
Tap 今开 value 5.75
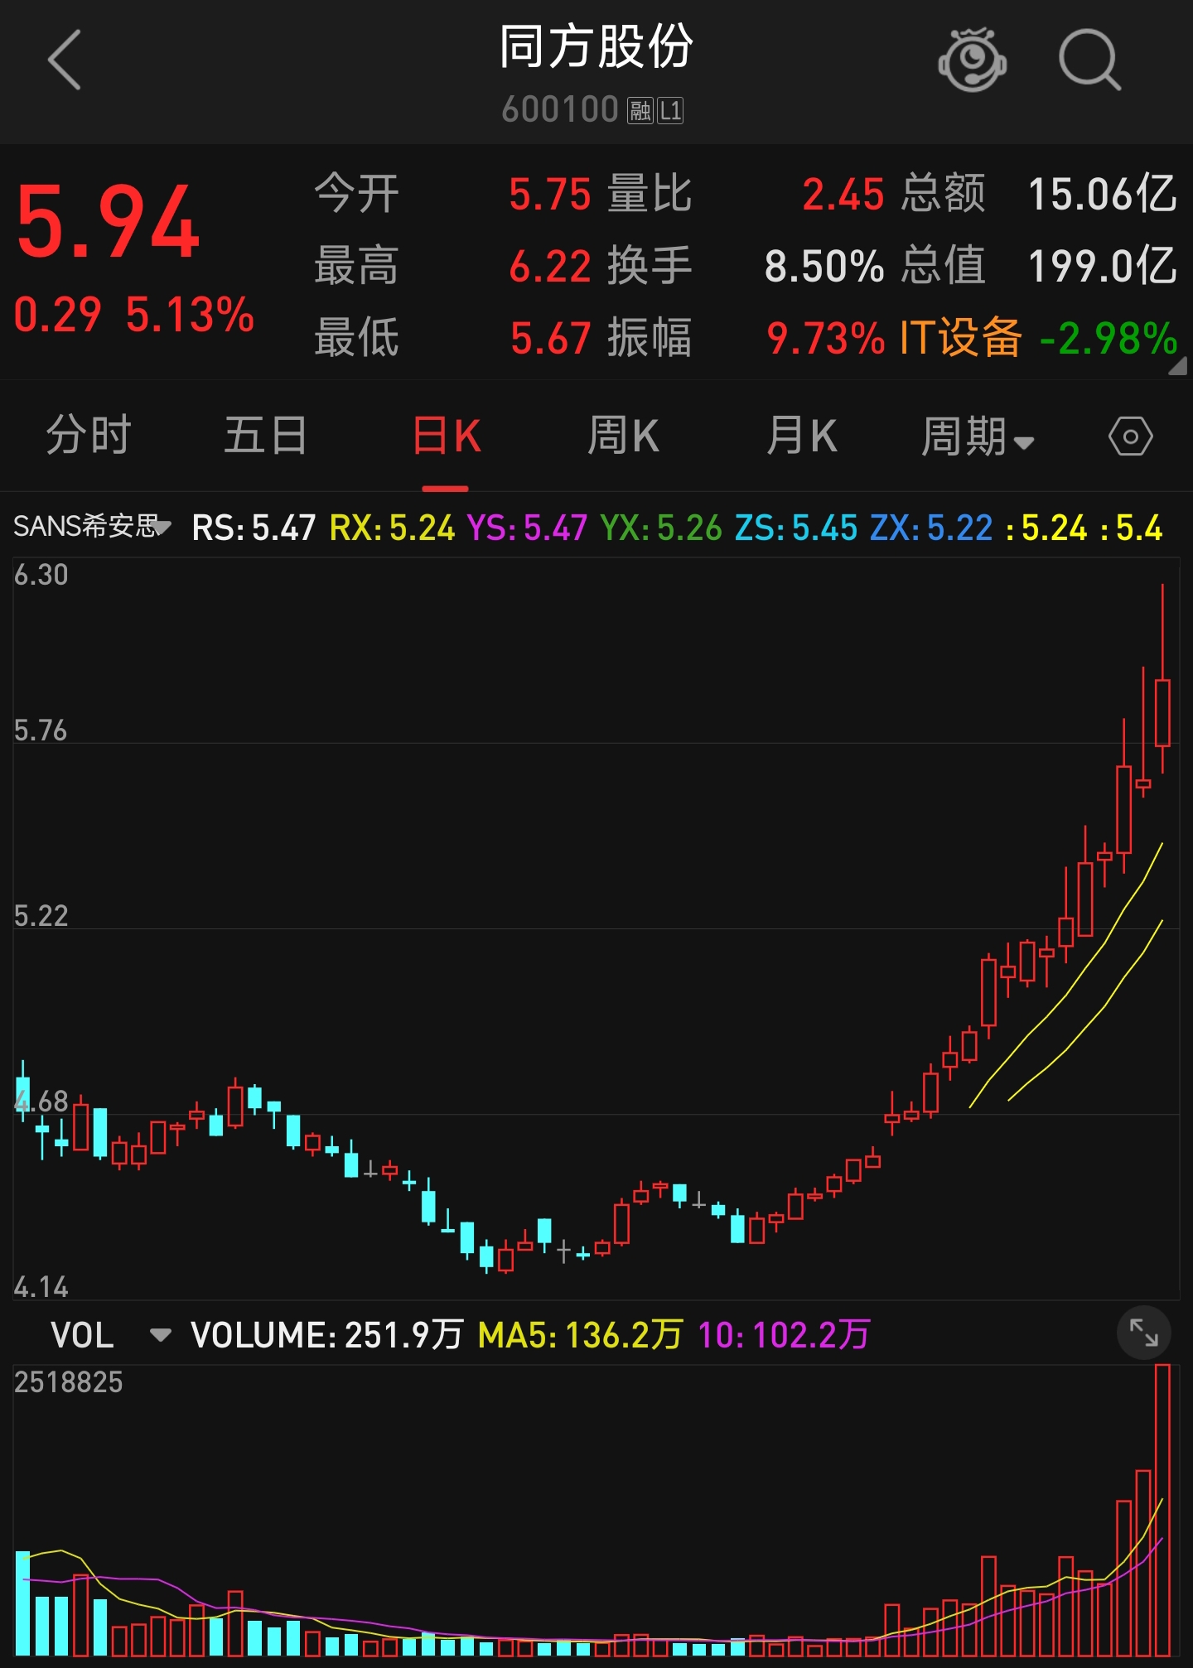(549, 195)
